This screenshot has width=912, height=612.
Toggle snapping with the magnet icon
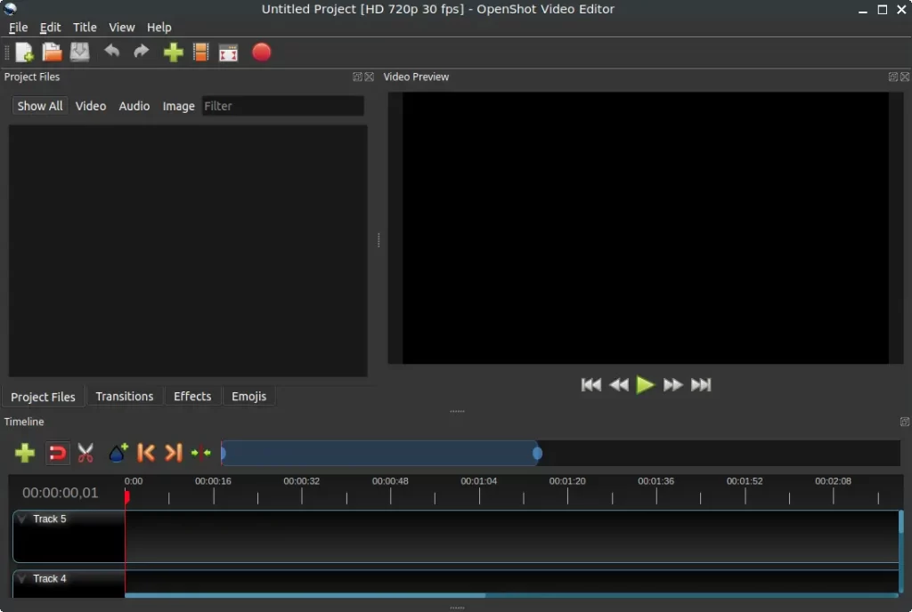pyautogui.click(x=57, y=453)
